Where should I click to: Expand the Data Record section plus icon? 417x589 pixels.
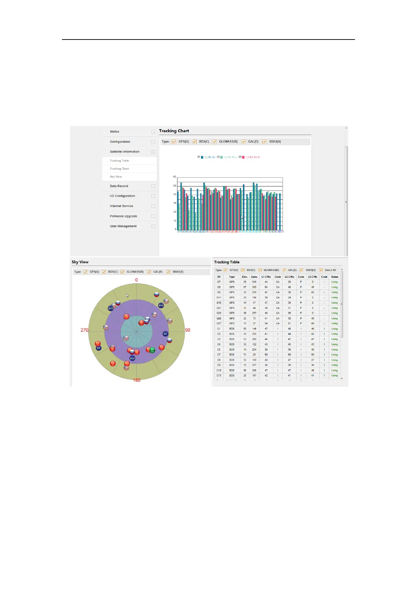(x=153, y=186)
